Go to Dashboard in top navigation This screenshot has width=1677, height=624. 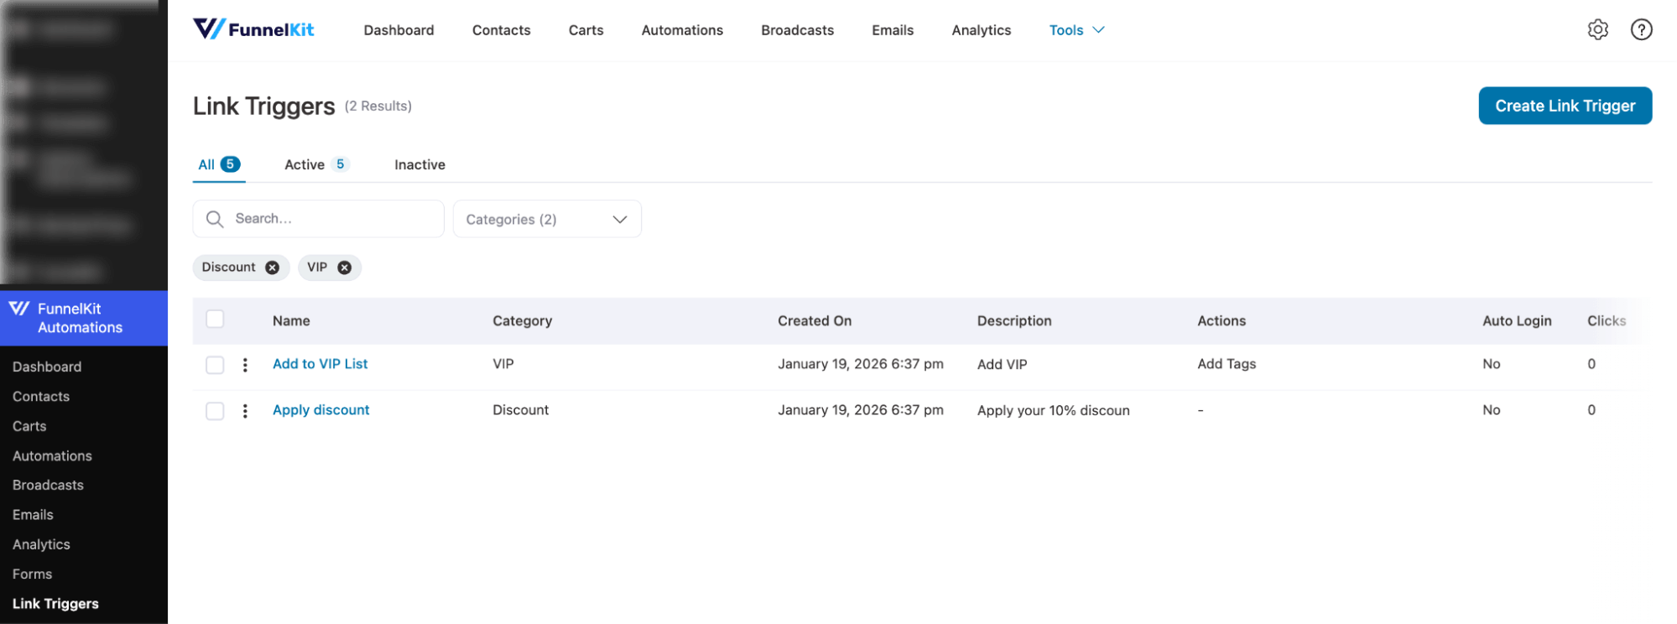tap(398, 30)
